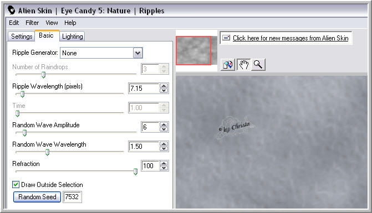Increase Refraction value with up arrow

(164, 163)
